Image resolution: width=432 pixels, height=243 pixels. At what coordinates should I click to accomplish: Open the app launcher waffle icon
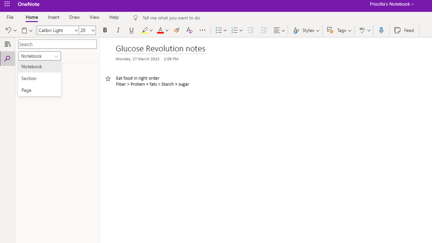coord(7,4)
